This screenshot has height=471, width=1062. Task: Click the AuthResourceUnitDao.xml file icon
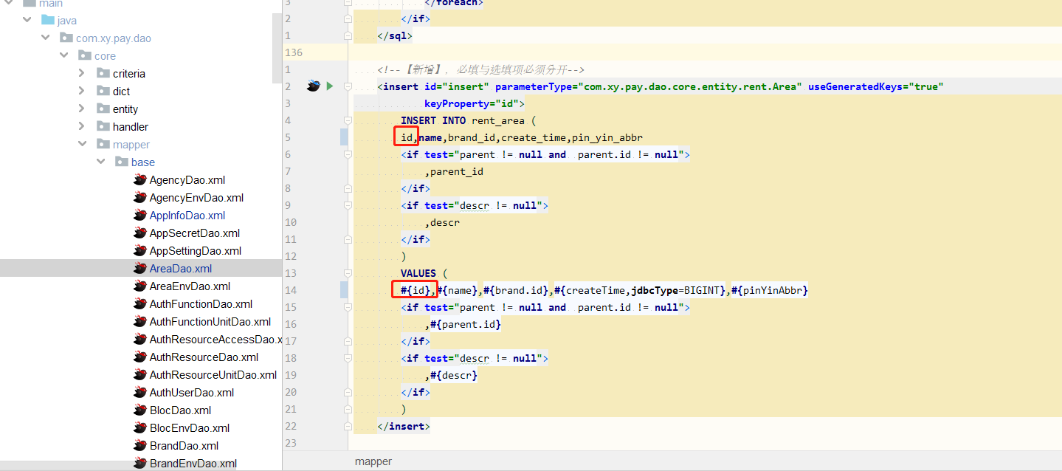point(139,374)
